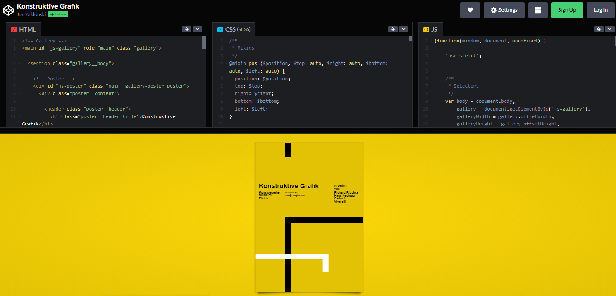
Task: Click the Log In button
Action: pos(601,10)
